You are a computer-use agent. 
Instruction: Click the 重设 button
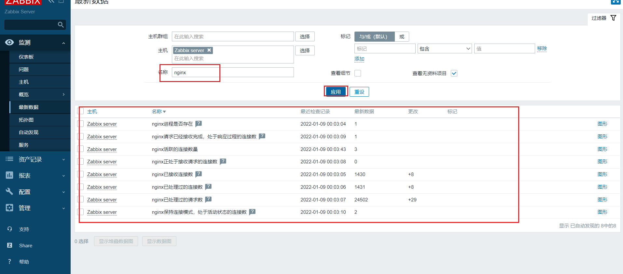point(359,92)
